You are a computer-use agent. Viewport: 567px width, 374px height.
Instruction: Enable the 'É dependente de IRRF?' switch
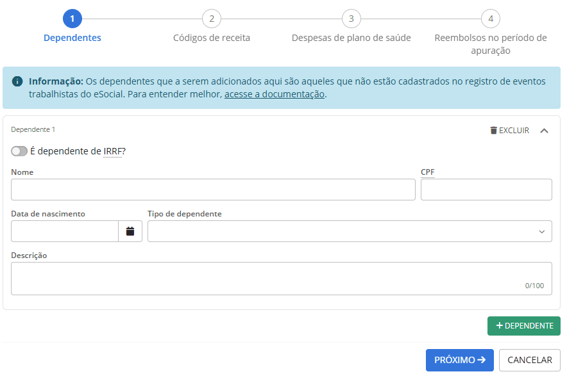pyautogui.click(x=19, y=151)
